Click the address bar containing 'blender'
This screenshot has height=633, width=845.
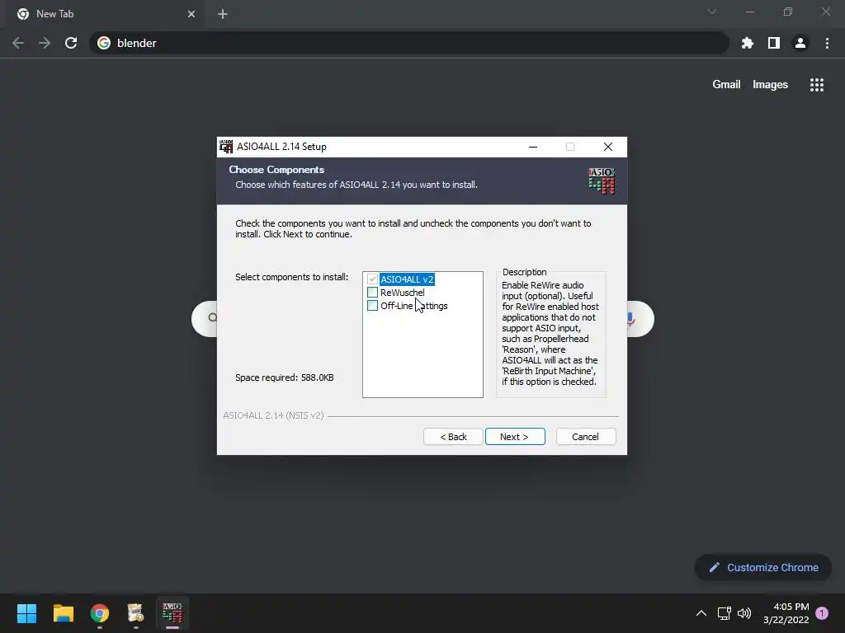409,43
